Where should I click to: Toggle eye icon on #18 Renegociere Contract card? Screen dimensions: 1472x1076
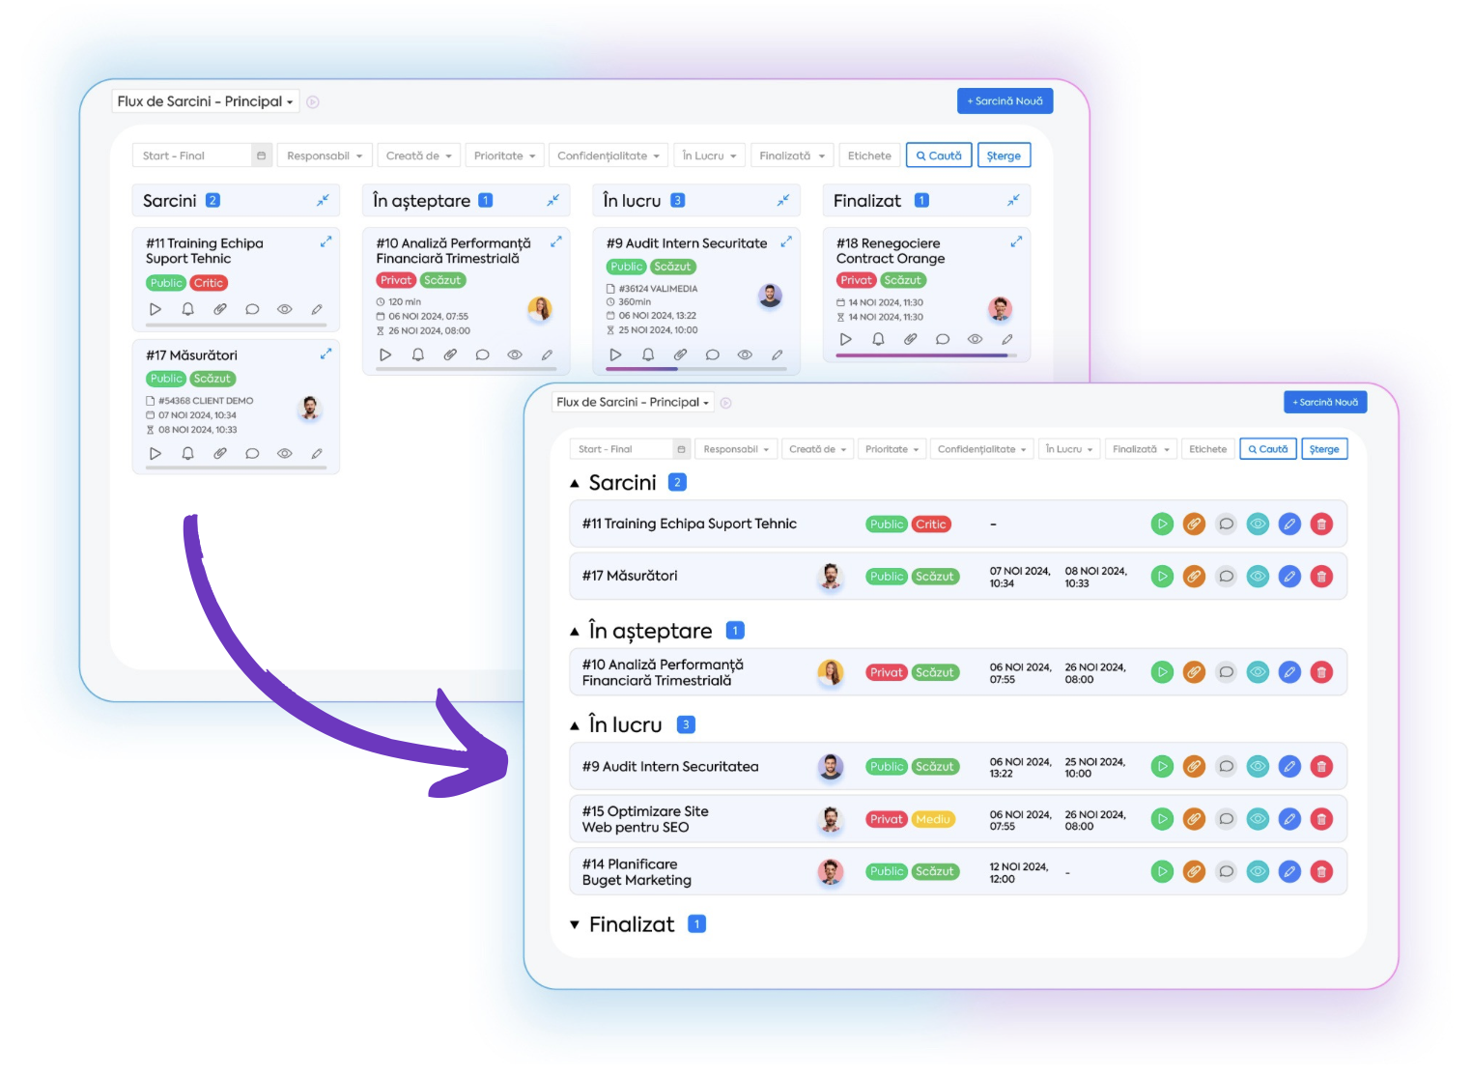(x=975, y=339)
